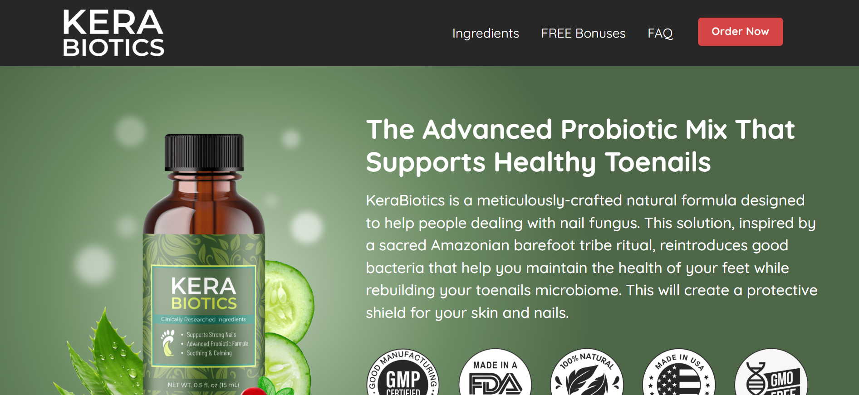Click the black dropper cap of bottle

(204, 153)
